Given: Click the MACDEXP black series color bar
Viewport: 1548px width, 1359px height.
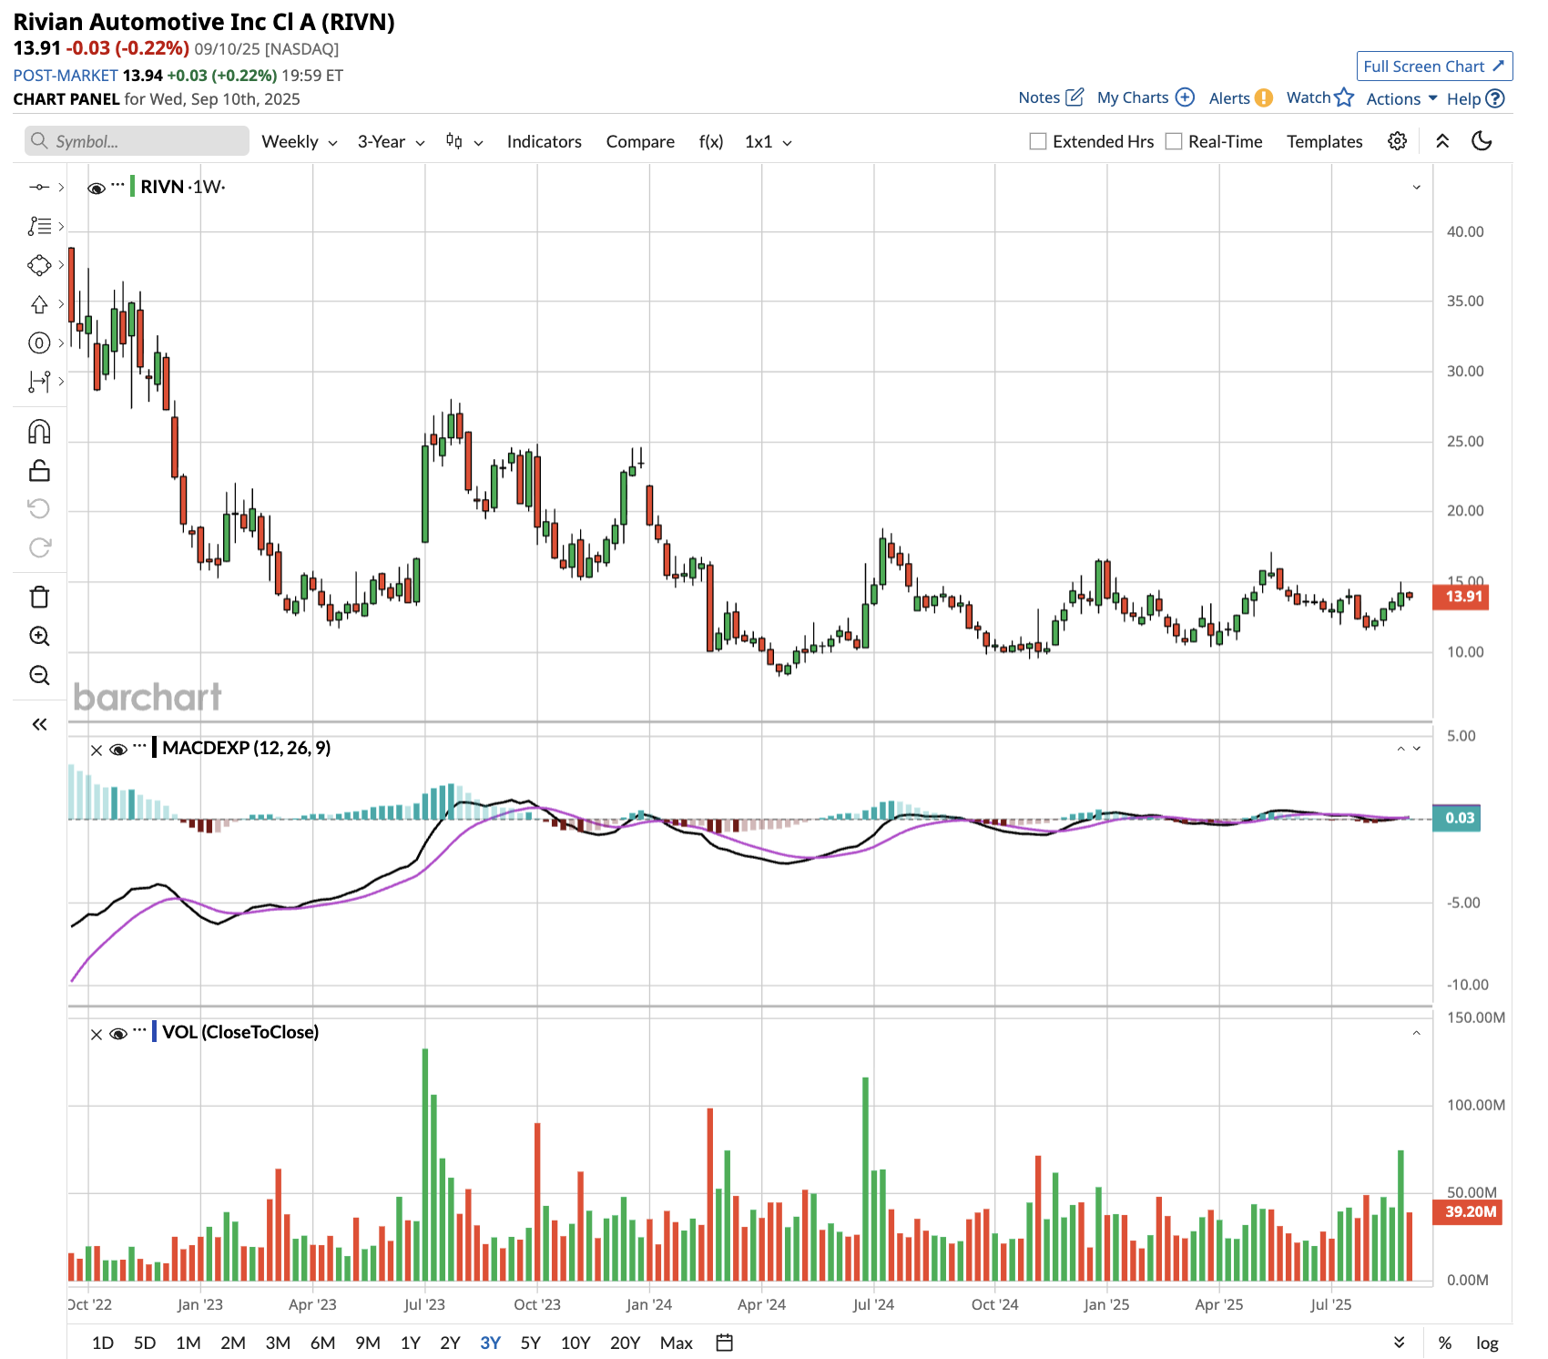Looking at the screenshot, I should [155, 748].
